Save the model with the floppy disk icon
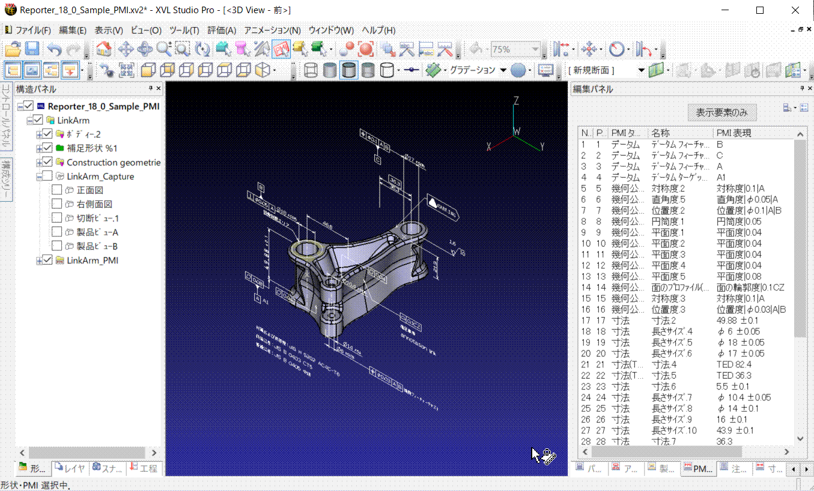Image resolution: width=814 pixels, height=491 pixels. [x=32, y=49]
